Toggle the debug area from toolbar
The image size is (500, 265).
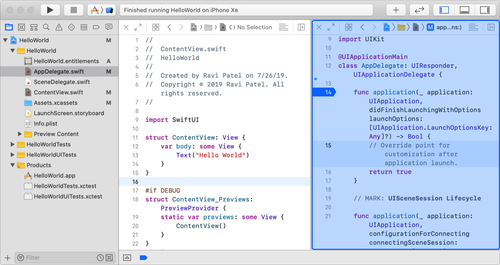click(464, 10)
